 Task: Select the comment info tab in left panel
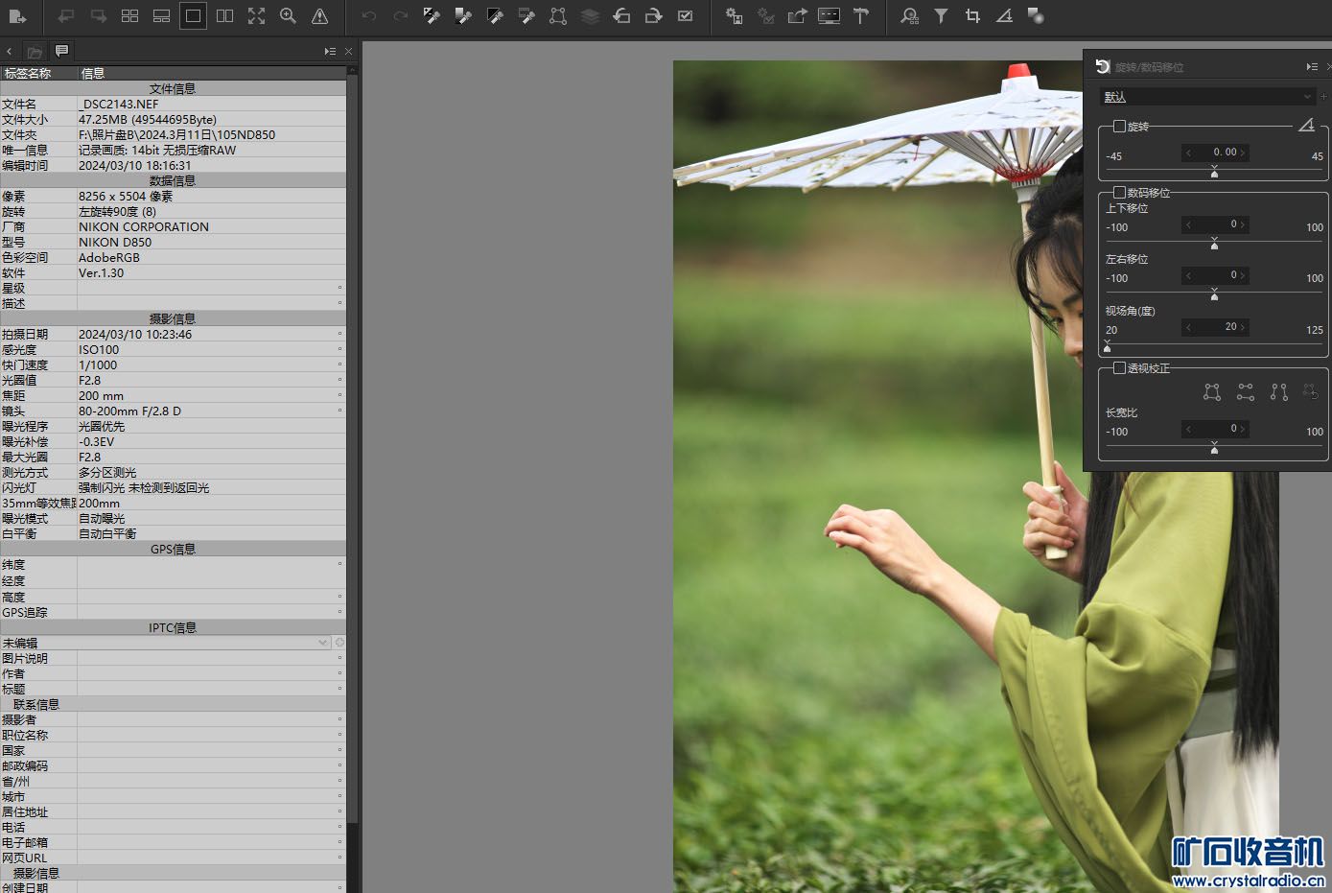coord(61,51)
